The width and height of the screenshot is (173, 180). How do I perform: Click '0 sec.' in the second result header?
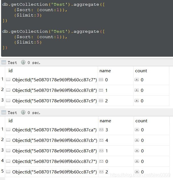34,113
